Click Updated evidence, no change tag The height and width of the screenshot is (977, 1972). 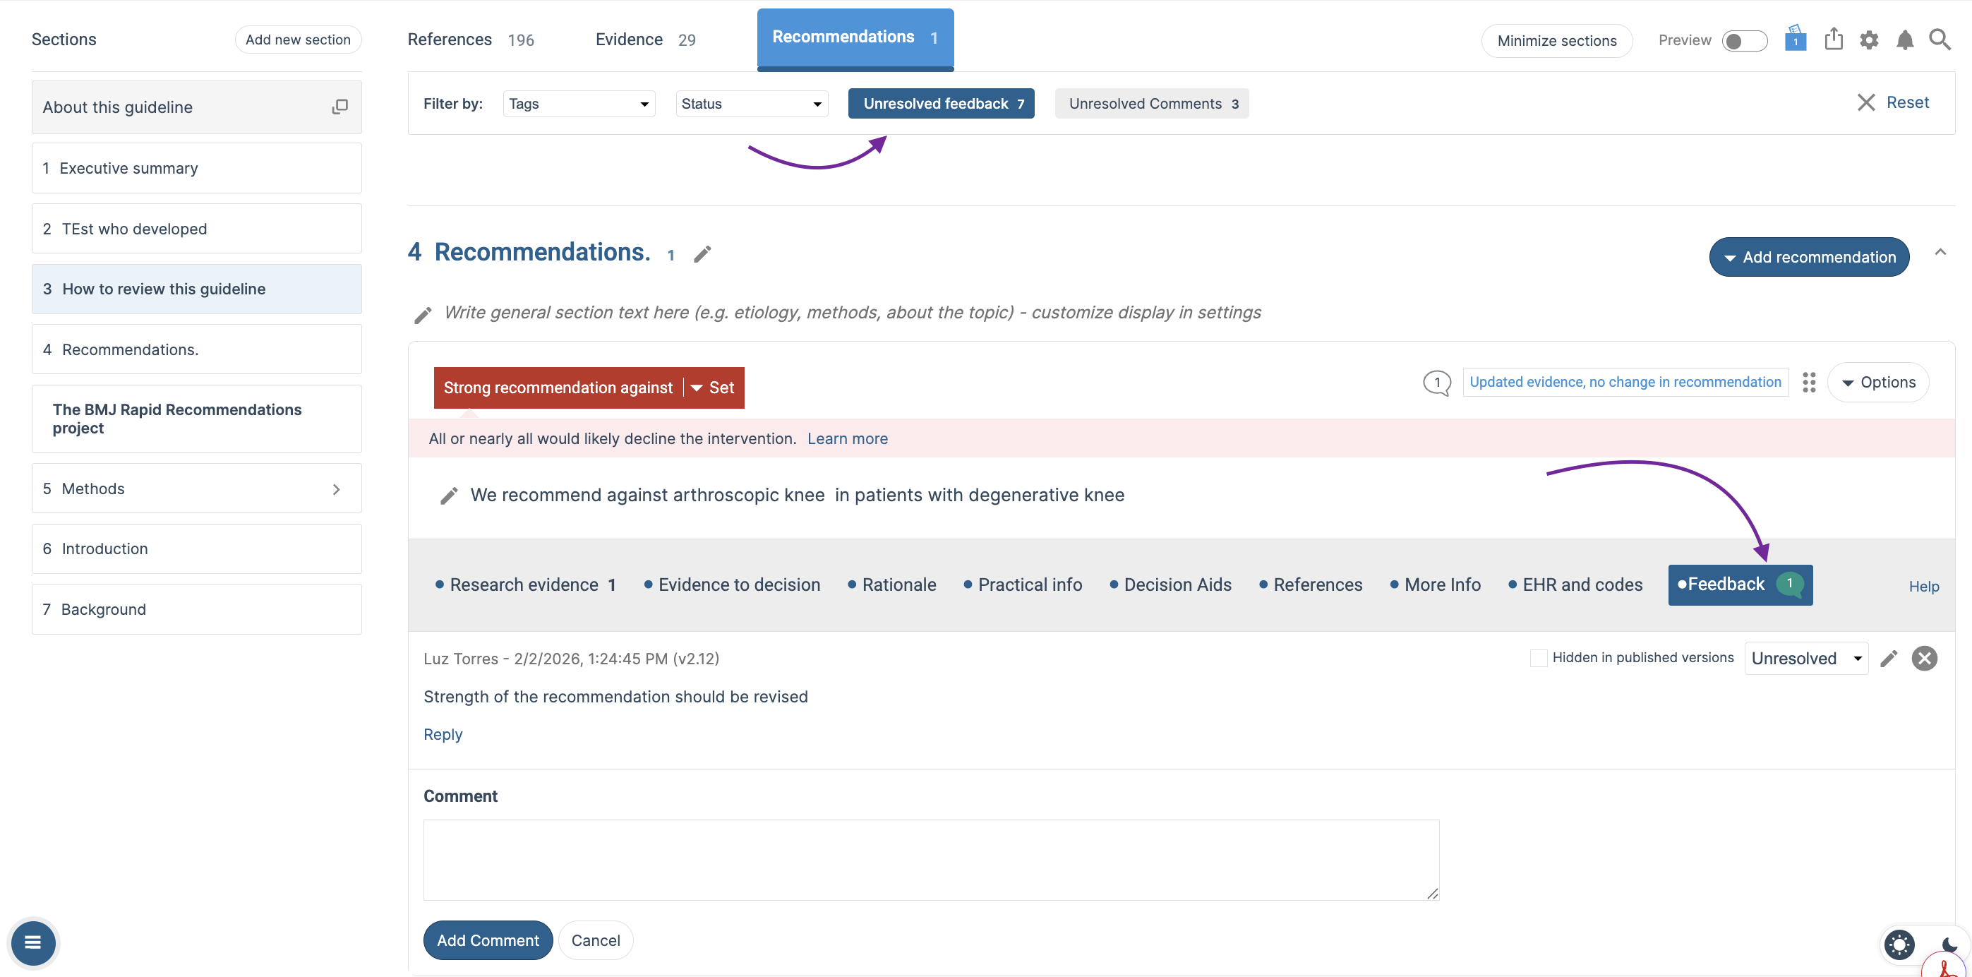point(1625,382)
